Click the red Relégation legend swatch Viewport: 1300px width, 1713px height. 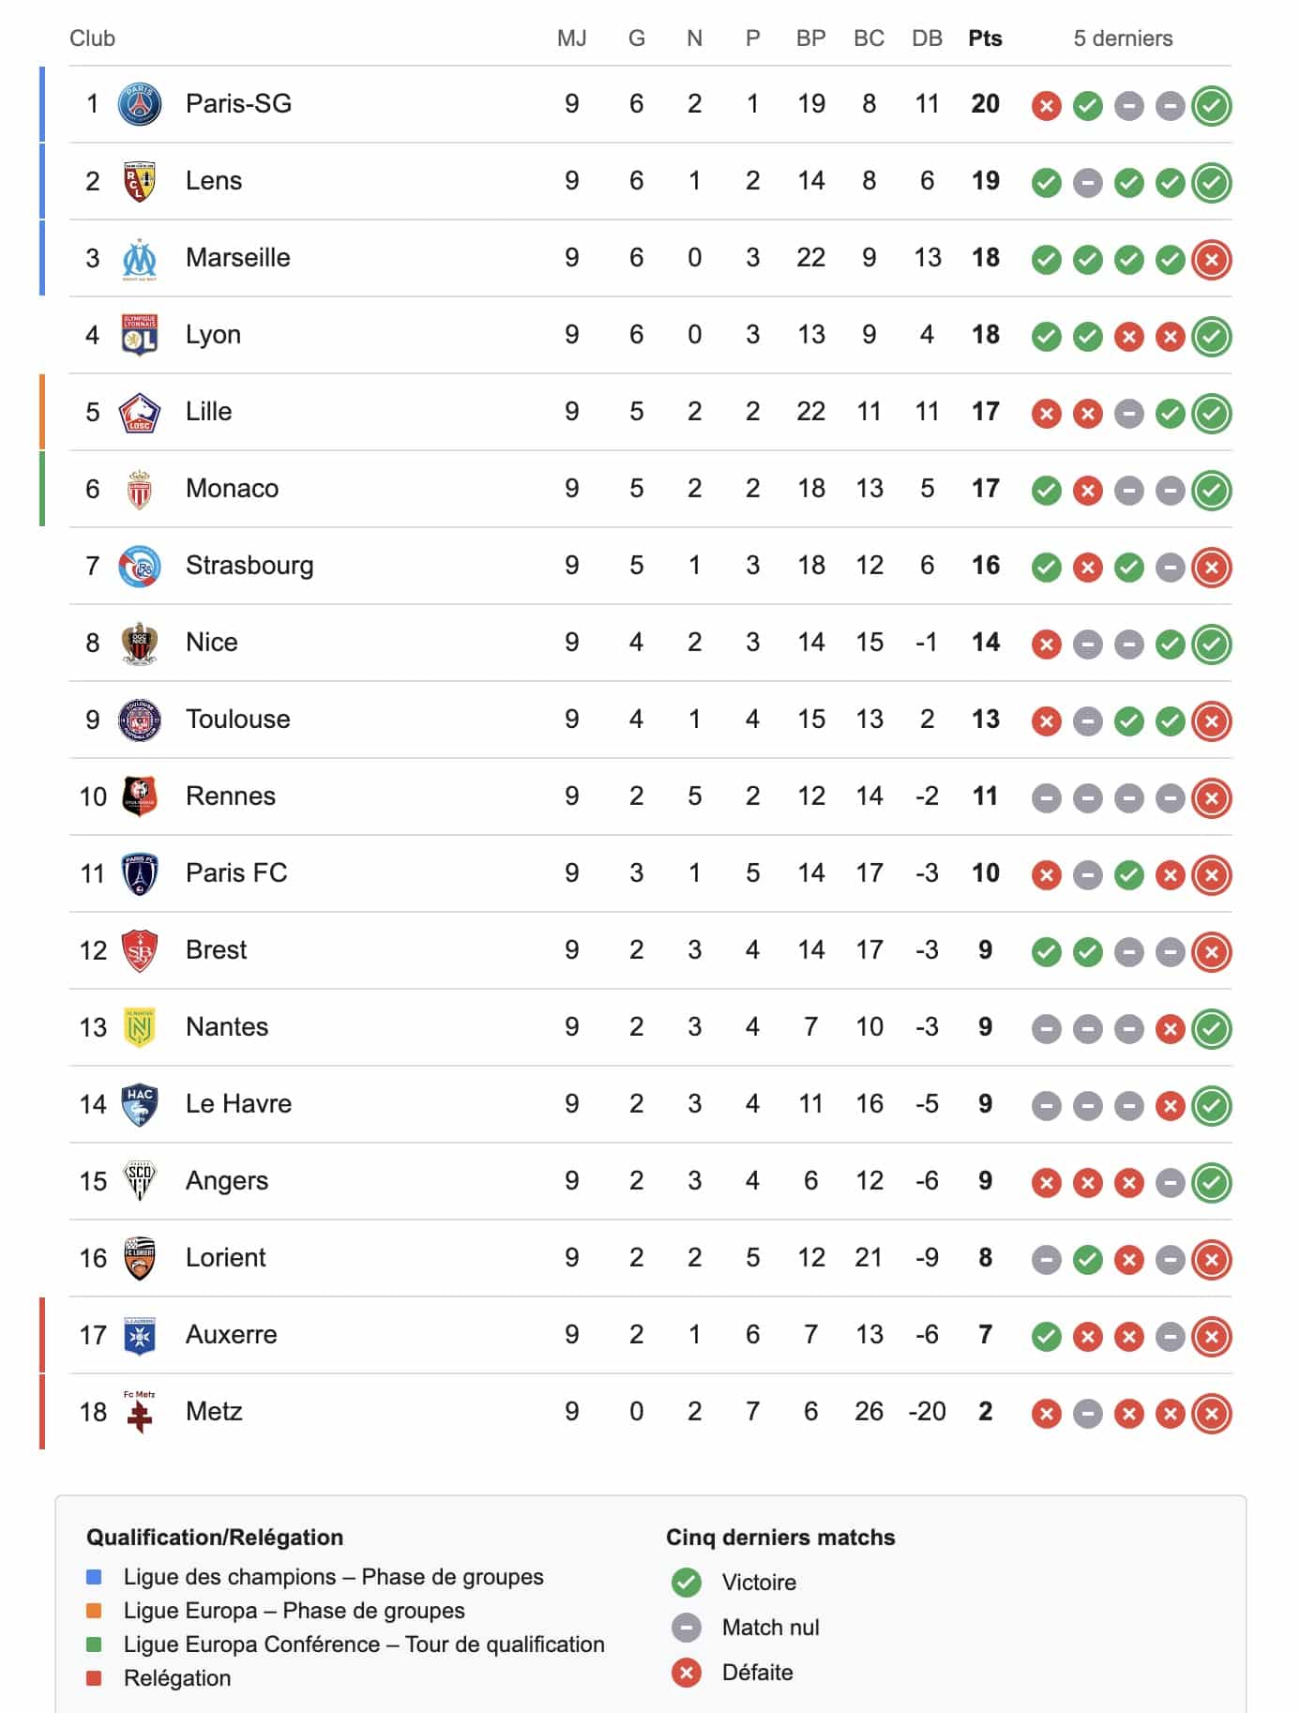point(94,1678)
